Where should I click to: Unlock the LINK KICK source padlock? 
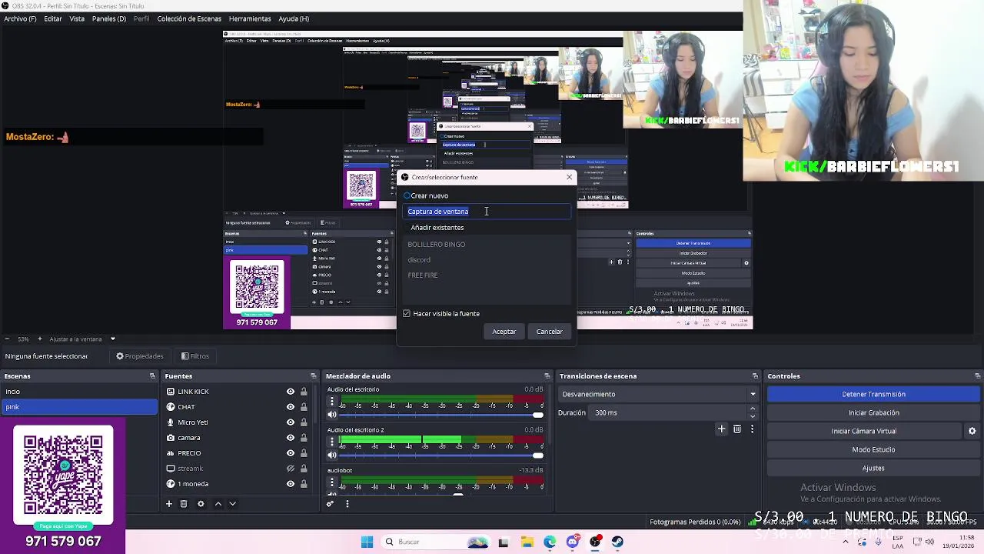click(304, 392)
